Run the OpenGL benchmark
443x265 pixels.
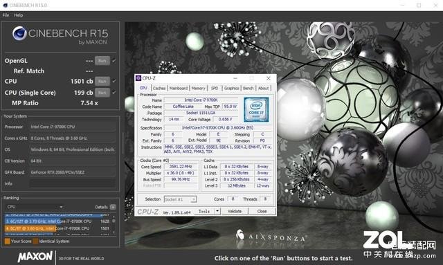point(102,61)
